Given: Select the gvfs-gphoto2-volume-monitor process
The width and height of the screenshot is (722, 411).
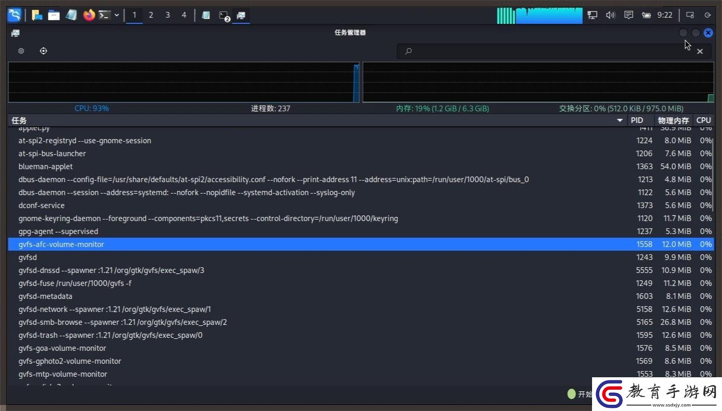Looking at the screenshot, I should click(361, 361).
